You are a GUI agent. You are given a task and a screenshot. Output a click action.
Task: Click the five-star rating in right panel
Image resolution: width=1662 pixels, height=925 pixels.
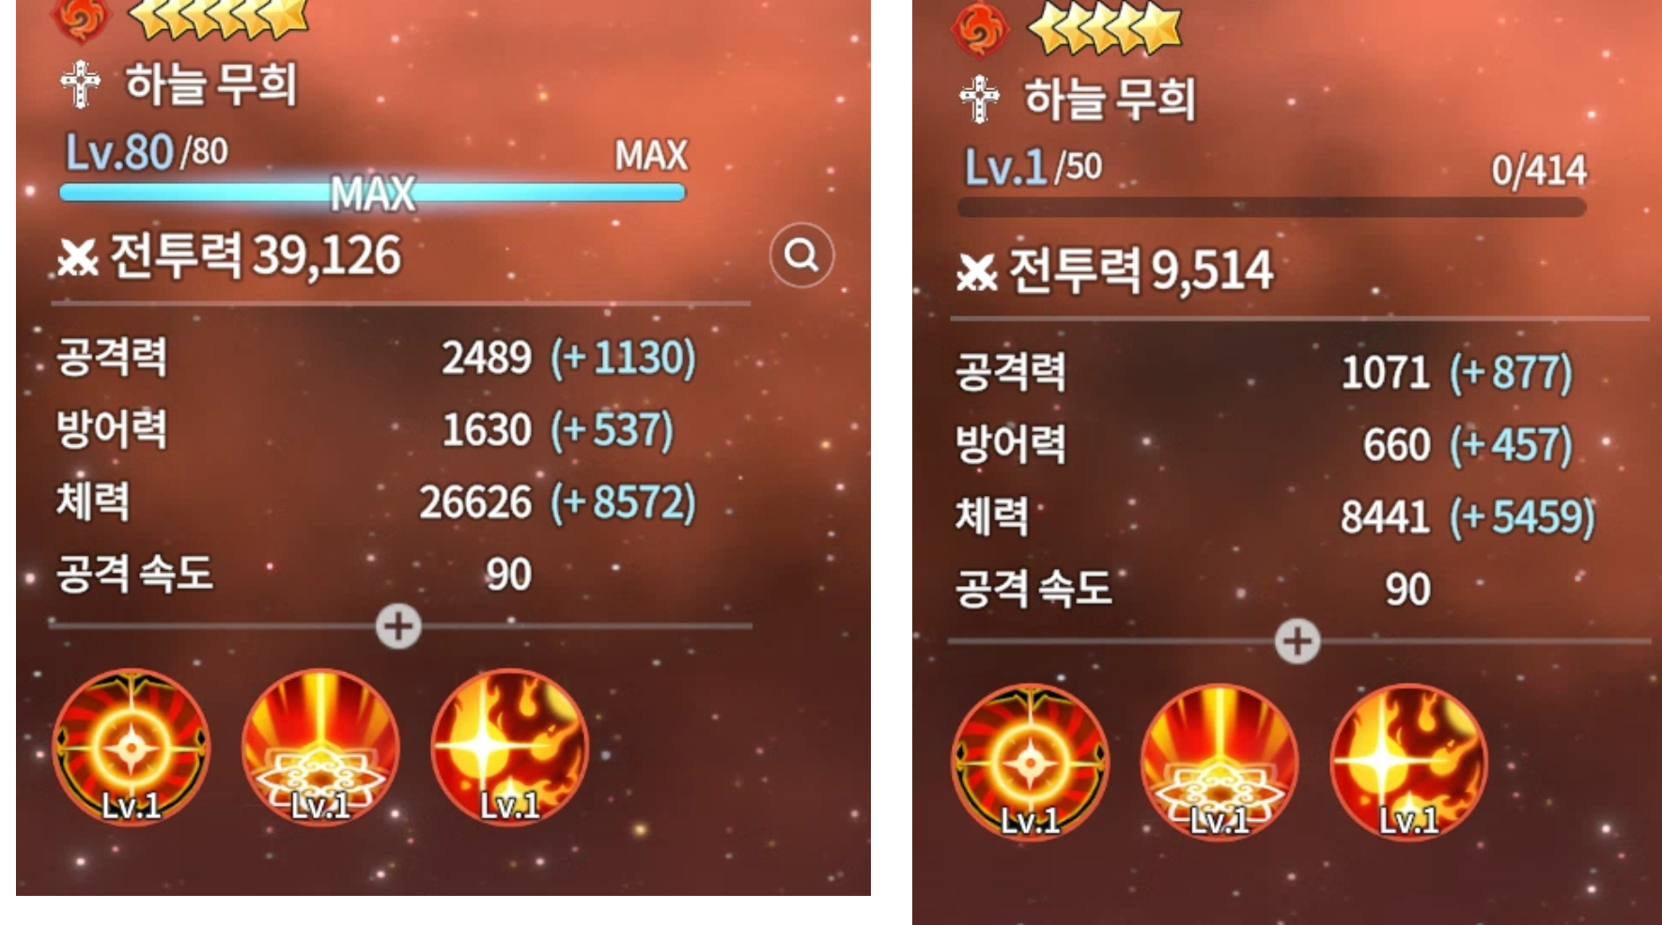pyautogui.click(x=1105, y=30)
